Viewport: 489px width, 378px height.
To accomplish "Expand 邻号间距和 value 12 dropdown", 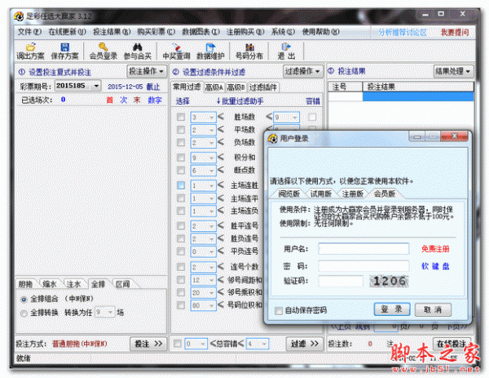I will pos(212,280).
